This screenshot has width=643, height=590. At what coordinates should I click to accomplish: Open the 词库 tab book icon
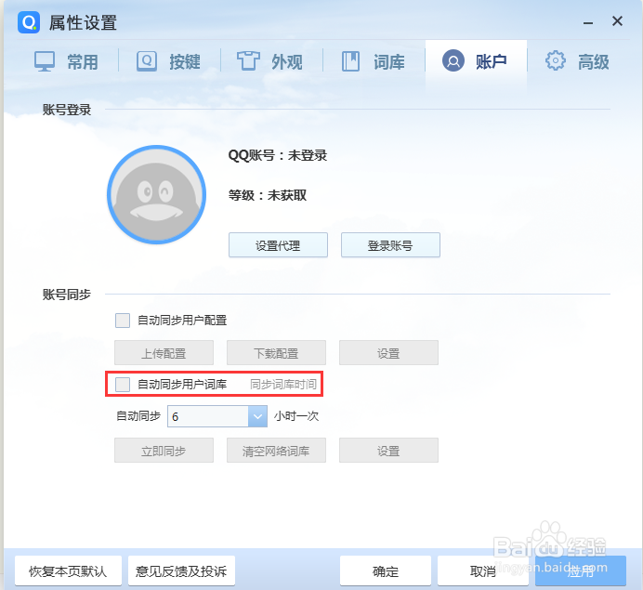(x=350, y=61)
